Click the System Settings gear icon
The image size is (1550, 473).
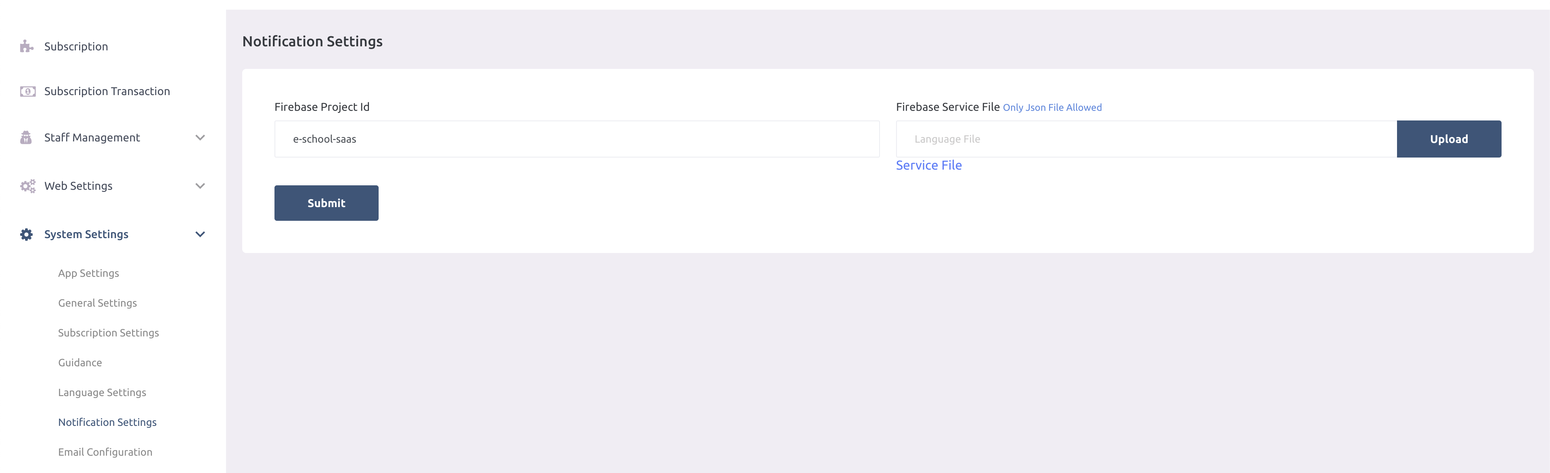27,234
